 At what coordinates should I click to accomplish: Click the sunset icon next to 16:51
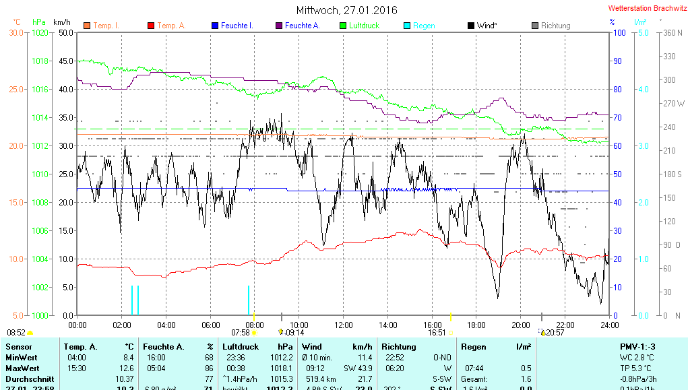point(450,333)
